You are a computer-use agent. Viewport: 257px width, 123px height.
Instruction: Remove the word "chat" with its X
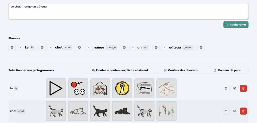click(x=50, y=47)
